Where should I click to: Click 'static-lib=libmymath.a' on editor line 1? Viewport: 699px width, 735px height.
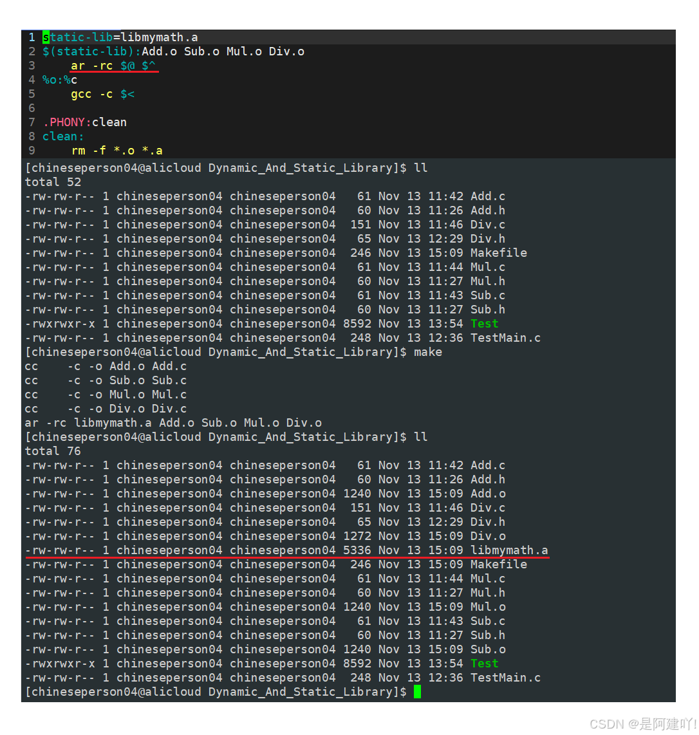point(120,37)
